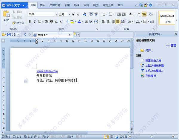Viewport: 179px width, 140px height.
Task: Expand the numbered list dropdown arrow
Action: click(x=114, y=14)
